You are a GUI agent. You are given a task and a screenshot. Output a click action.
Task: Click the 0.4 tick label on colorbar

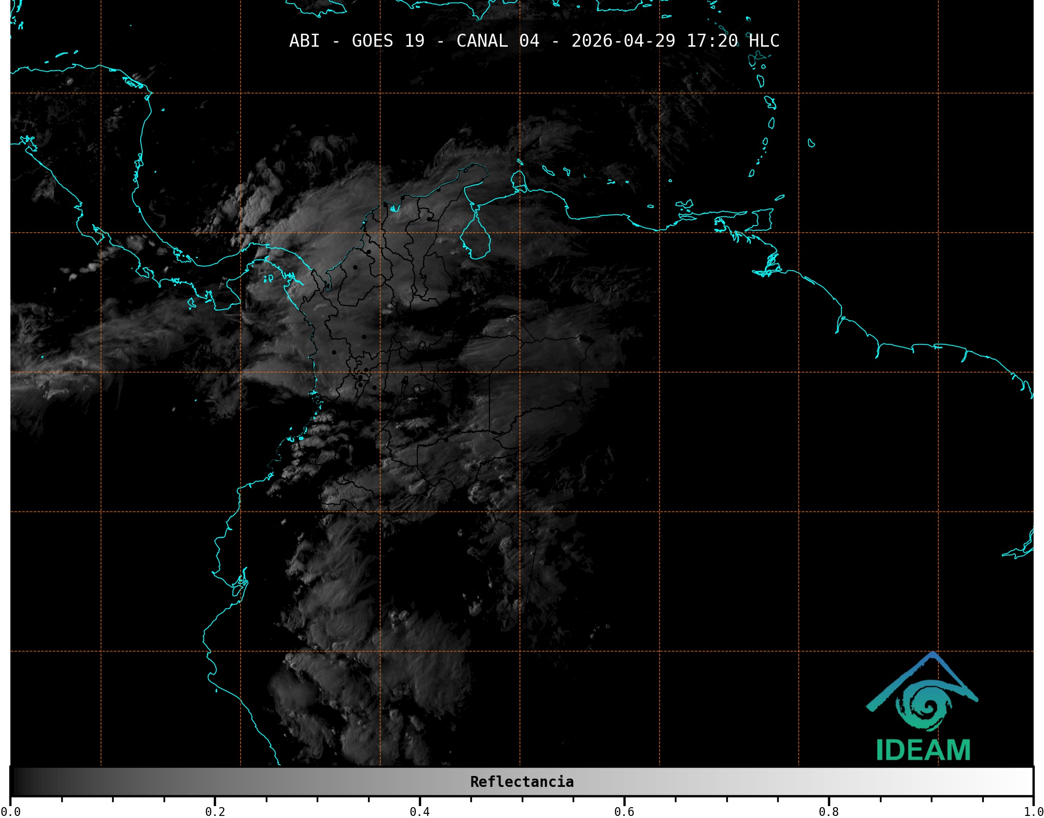(x=419, y=811)
